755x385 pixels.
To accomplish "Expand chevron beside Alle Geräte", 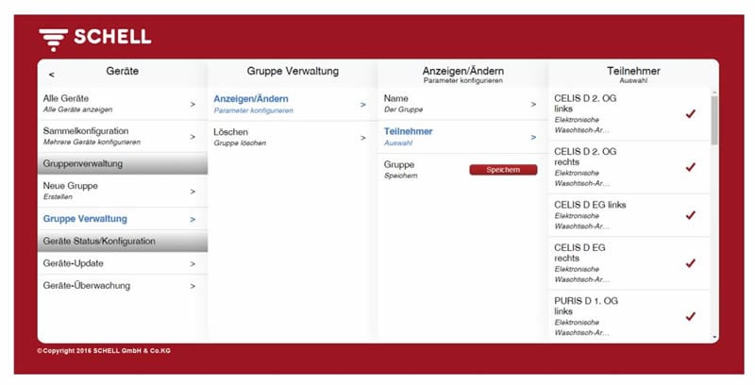I will (193, 104).
